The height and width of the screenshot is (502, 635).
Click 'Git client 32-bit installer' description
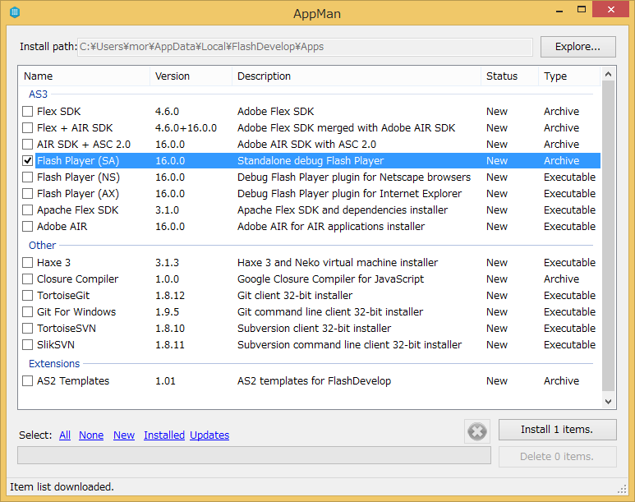[295, 295]
